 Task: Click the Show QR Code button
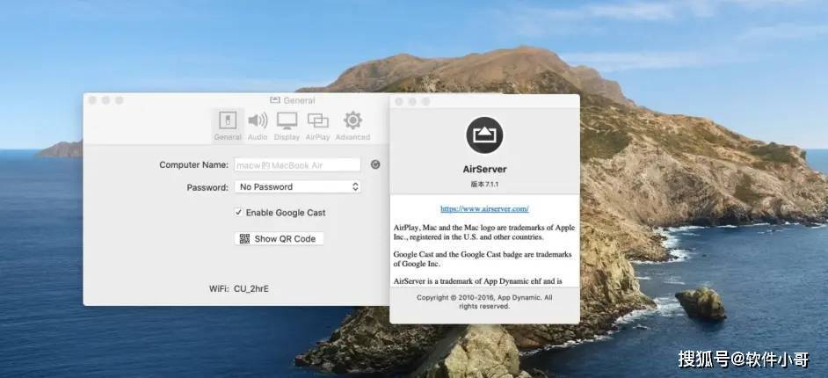point(279,238)
